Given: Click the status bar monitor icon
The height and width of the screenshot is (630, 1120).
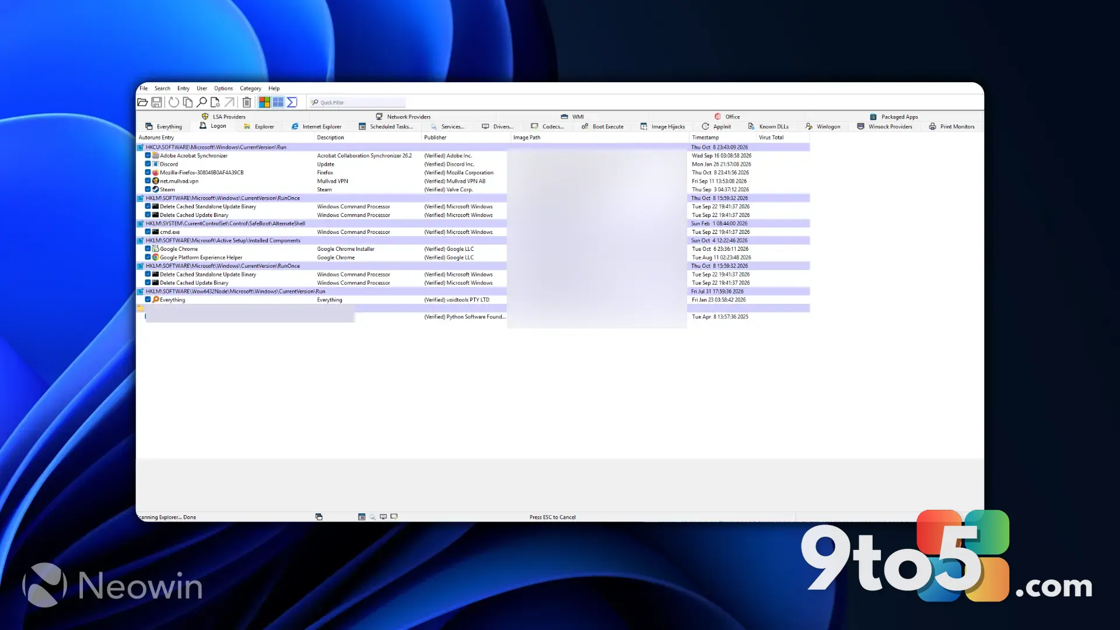Looking at the screenshot, I should [383, 517].
